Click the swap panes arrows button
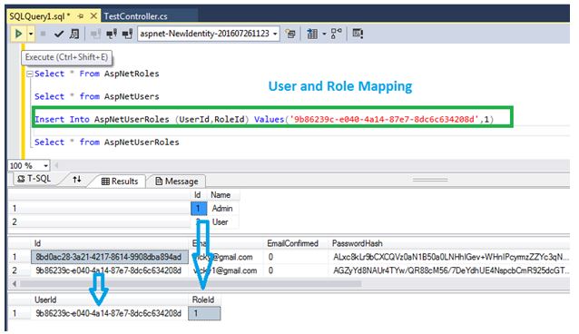Image resolution: width=579 pixels, height=334 pixels. pyautogui.click(x=77, y=180)
